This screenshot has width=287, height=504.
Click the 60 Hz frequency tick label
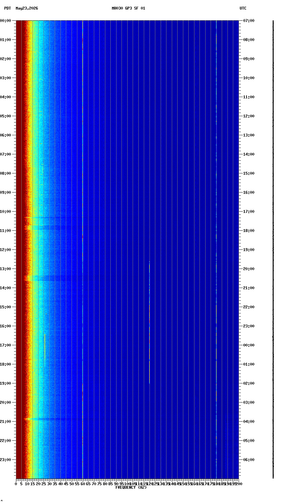tap(83, 484)
